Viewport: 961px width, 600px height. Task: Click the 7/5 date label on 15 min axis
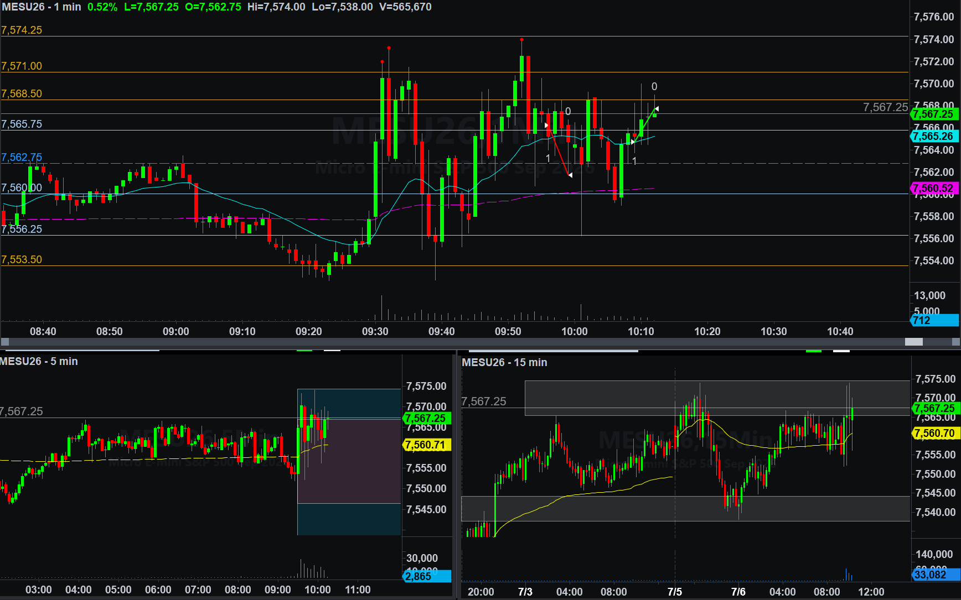tap(675, 592)
